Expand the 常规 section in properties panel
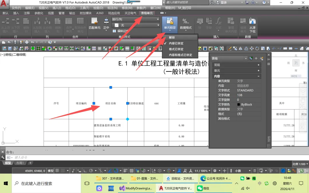Viewport: 309px width, 193px height. click(x=258, y=65)
